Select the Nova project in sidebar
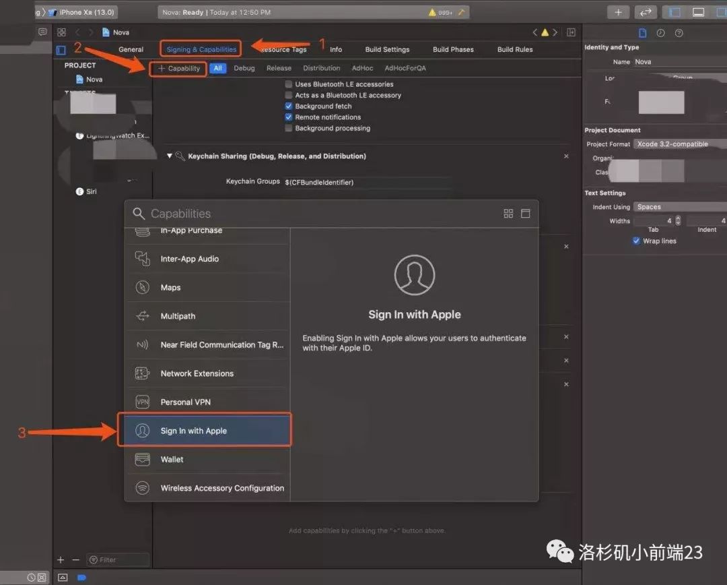 89,80
